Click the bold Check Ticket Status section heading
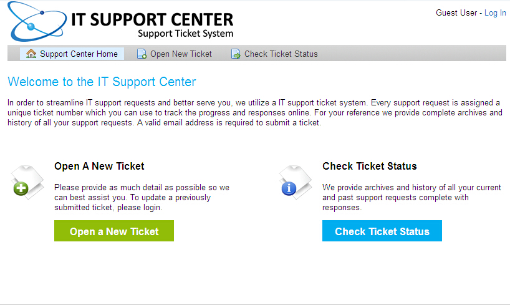Viewport: 510px width, 305px height. (x=369, y=166)
